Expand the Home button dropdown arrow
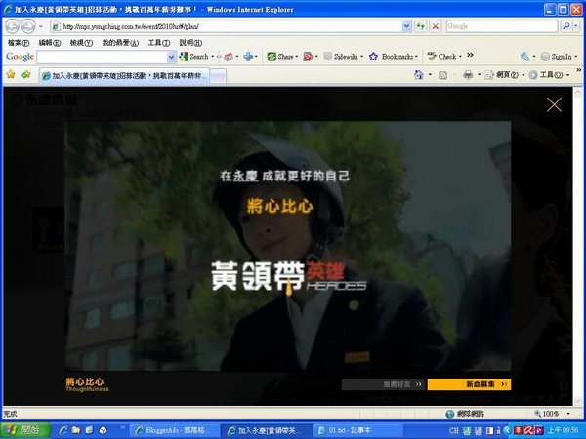 (430, 75)
